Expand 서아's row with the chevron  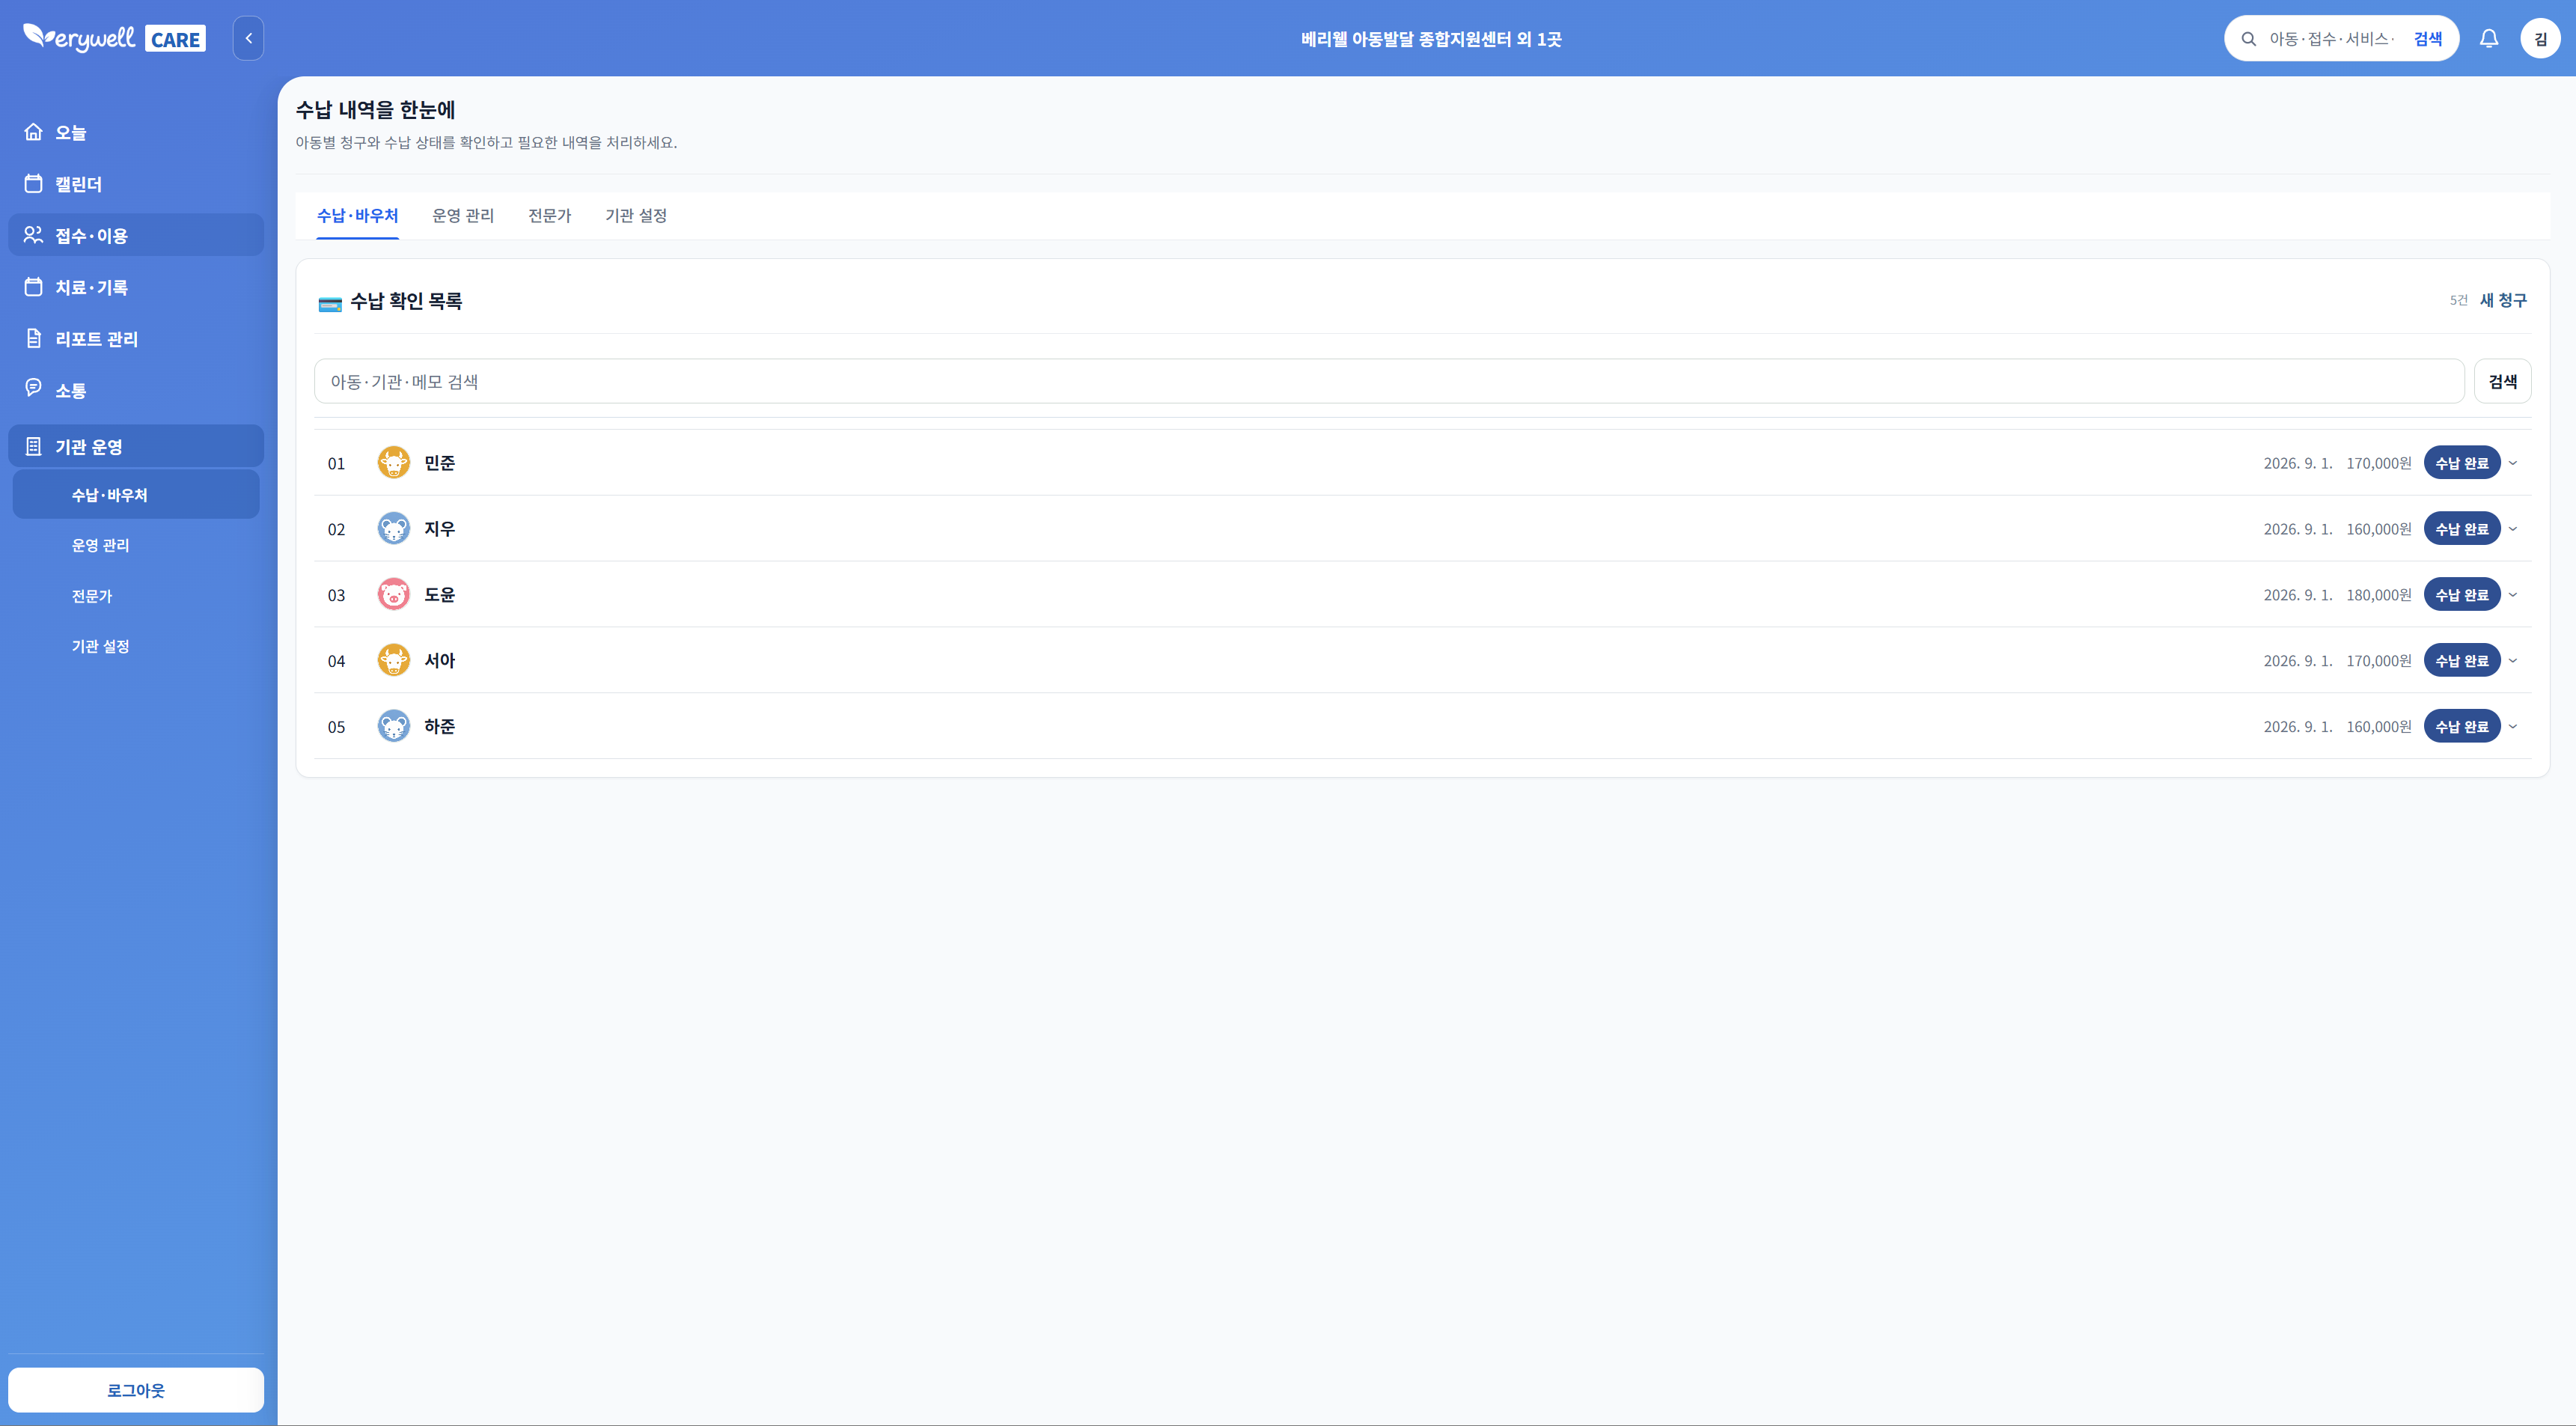pos(2513,661)
